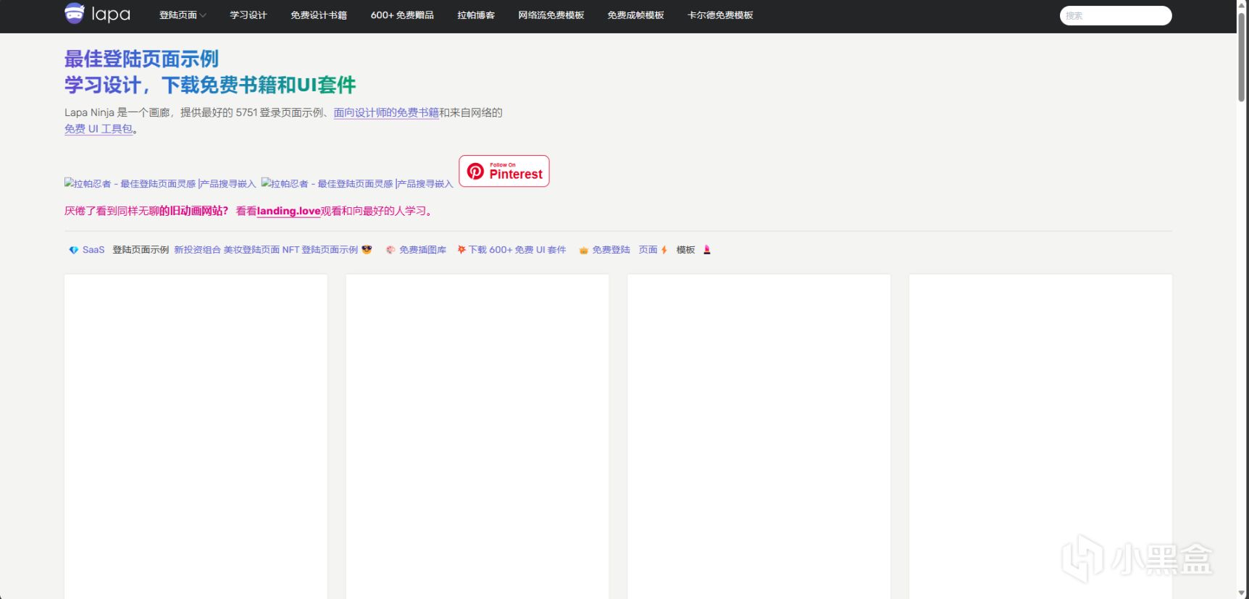Open the 美妆登陆页面 tag link
1249x599 pixels.
click(x=251, y=250)
